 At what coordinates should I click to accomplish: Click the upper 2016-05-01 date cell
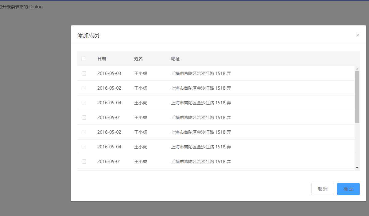pyautogui.click(x=109, y=117)
